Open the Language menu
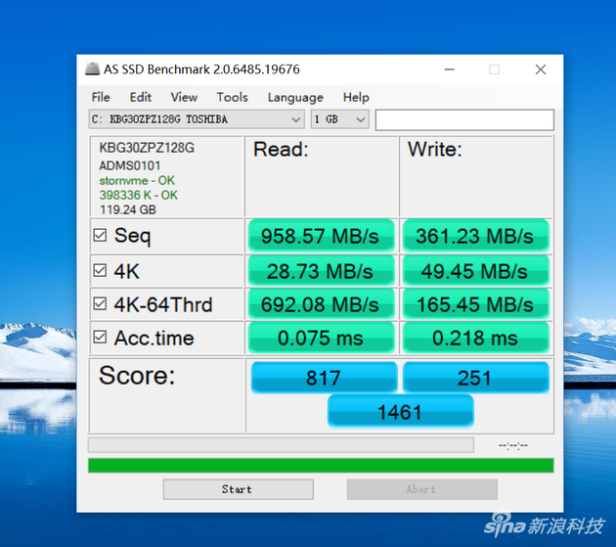 tap(295, 97)
